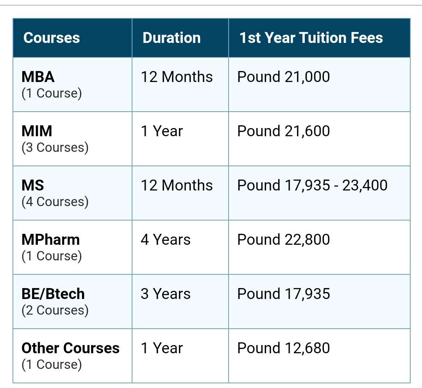This screenshot has height=388, width=422.
Task: Click the MS "(4 Courses)" text
Action: click(x=55, y=202)
